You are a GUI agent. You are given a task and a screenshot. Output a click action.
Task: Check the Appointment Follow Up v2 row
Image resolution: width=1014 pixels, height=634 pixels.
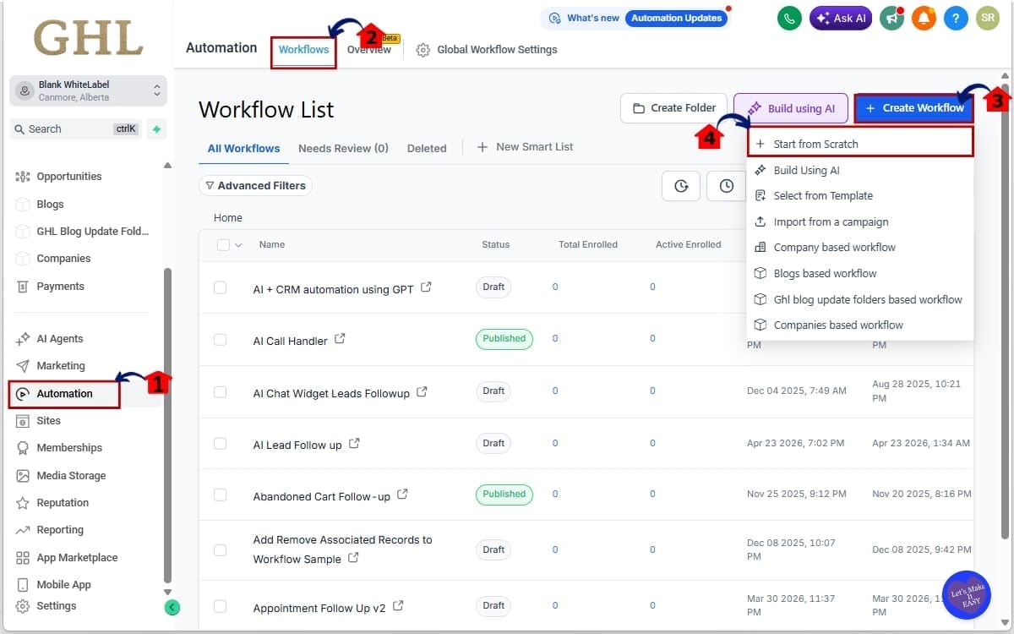click(220, 606)
